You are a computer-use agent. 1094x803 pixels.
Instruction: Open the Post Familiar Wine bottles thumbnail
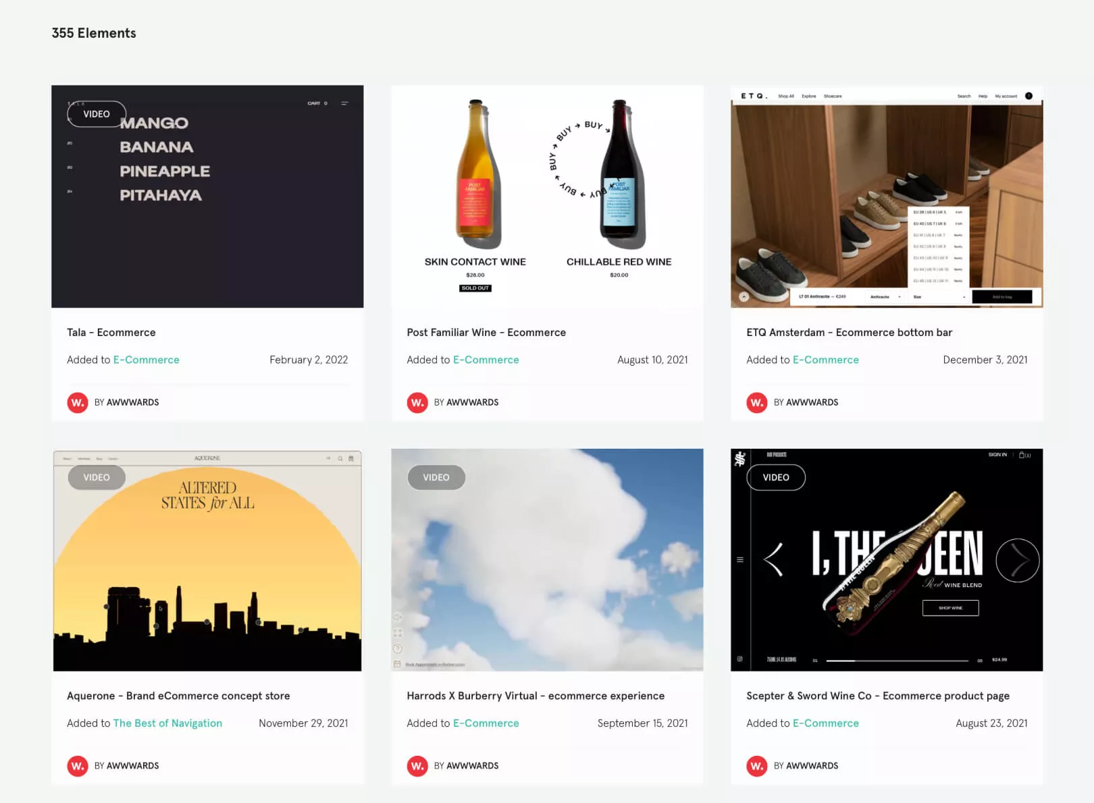[x=547, y=196]
